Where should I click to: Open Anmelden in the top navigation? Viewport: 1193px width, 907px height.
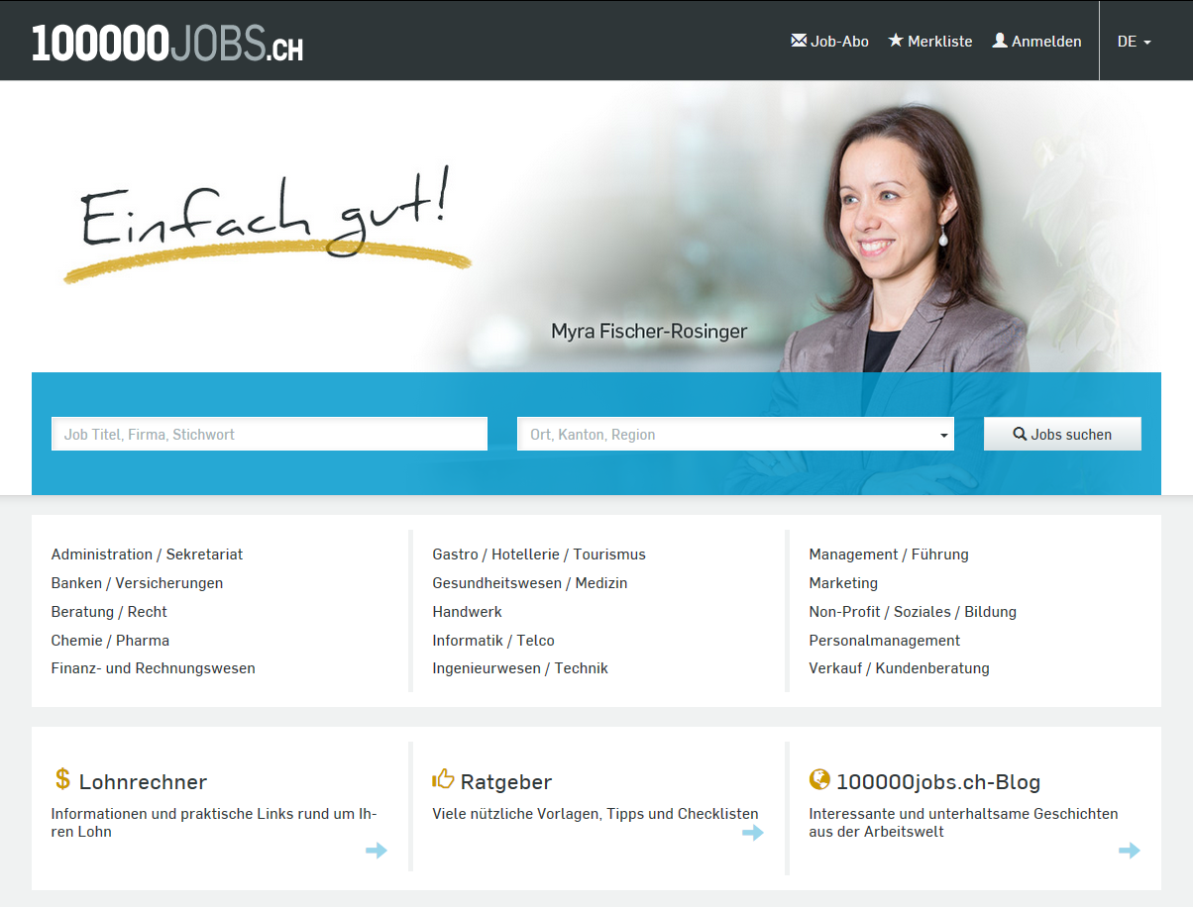click(1046, 42)
